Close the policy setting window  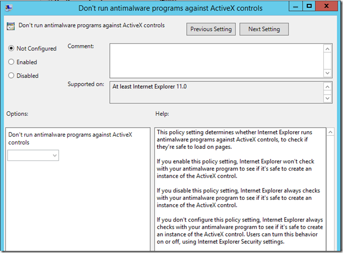tap(326, 6)
